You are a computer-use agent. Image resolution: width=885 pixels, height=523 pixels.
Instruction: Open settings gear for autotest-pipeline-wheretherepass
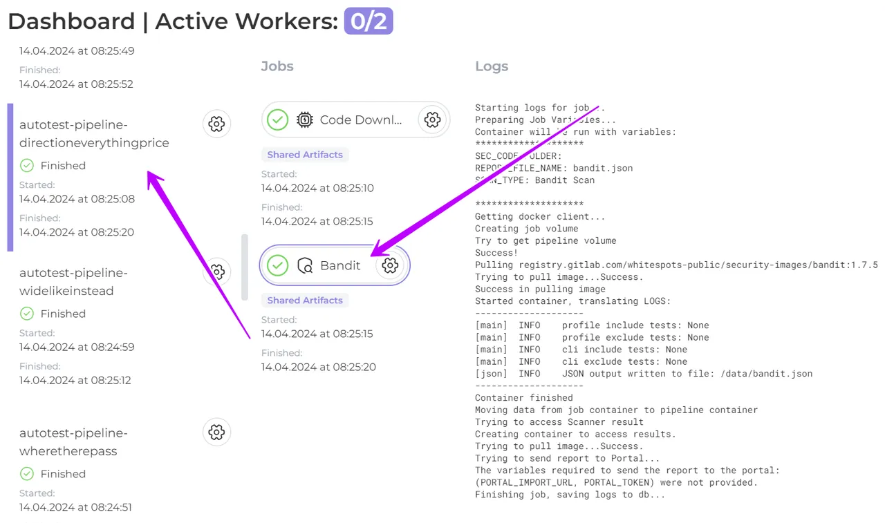click(x=216, y=432)
